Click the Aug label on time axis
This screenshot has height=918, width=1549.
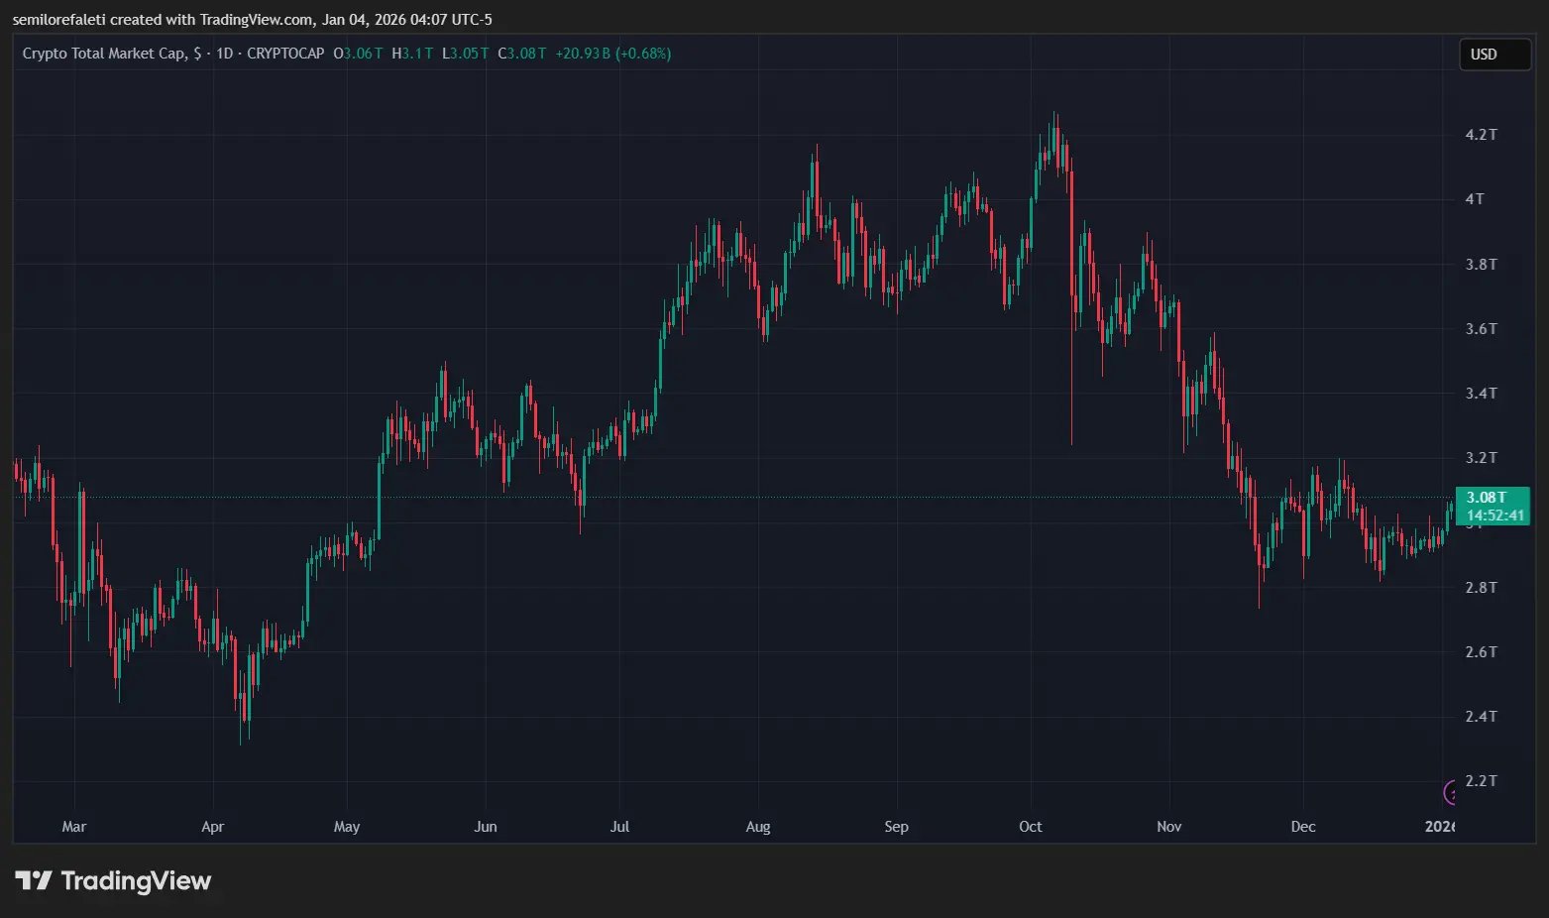(758, 827)
